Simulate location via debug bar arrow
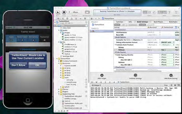 (x=114, y=82)
